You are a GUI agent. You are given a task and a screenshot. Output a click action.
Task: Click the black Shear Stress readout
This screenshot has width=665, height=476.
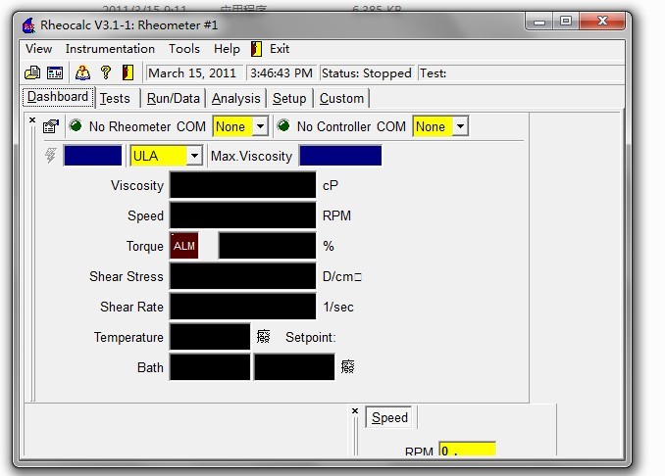point(243,276)
